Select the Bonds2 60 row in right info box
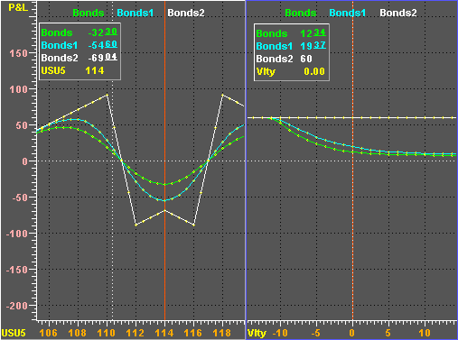This screenshot has height=340, width=458. coord(284,59)
